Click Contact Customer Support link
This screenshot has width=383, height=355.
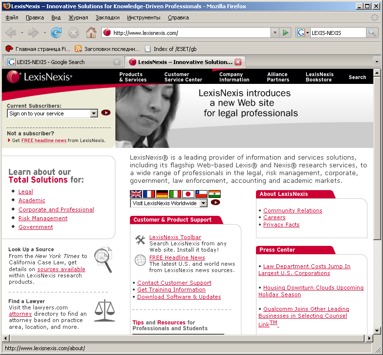click(174, 283)
